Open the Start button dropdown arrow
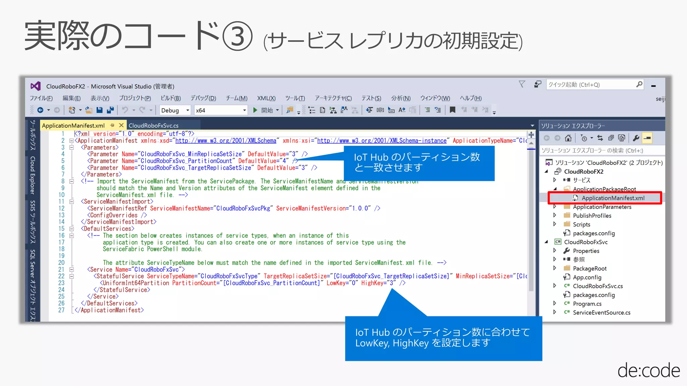 (277, 110)
